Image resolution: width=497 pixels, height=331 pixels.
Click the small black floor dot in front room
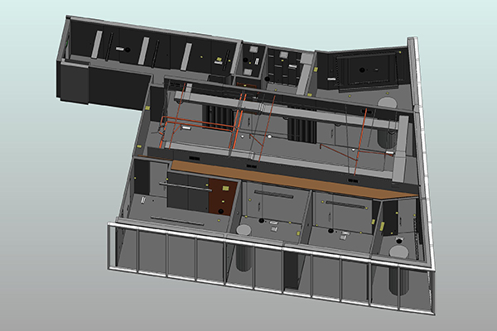pos(262,222)
